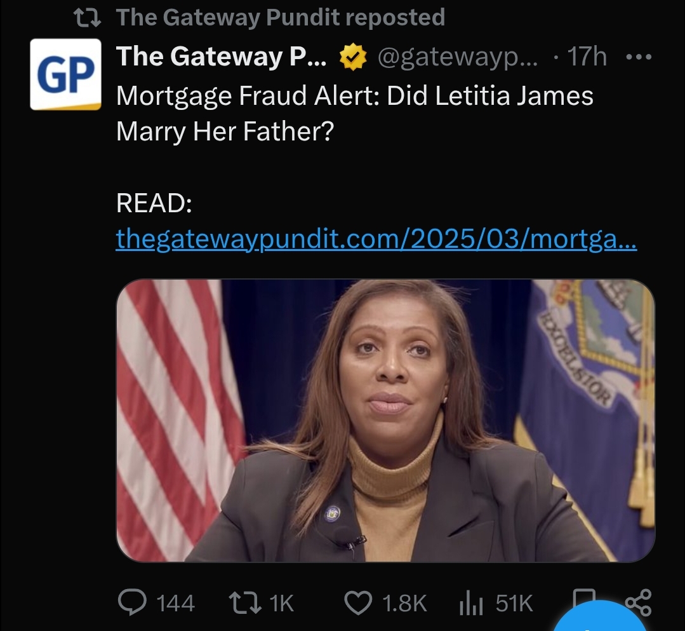685x631 pixels.
Task: Tap the repost icon below the image
Action: [244, 602]
